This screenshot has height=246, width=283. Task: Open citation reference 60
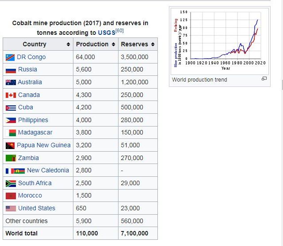(x=121, y=30)
